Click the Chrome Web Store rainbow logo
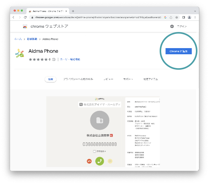The width and height of the screenshot is (209, 184). pos(25,27)
